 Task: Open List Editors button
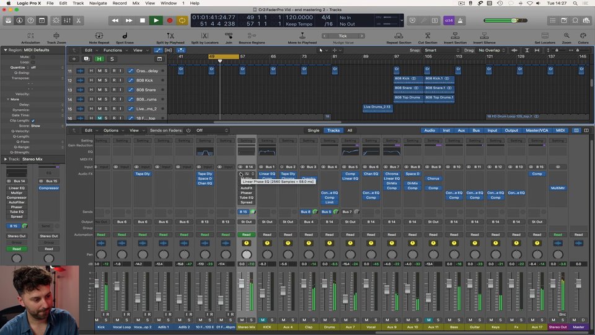tap(553, 20)
